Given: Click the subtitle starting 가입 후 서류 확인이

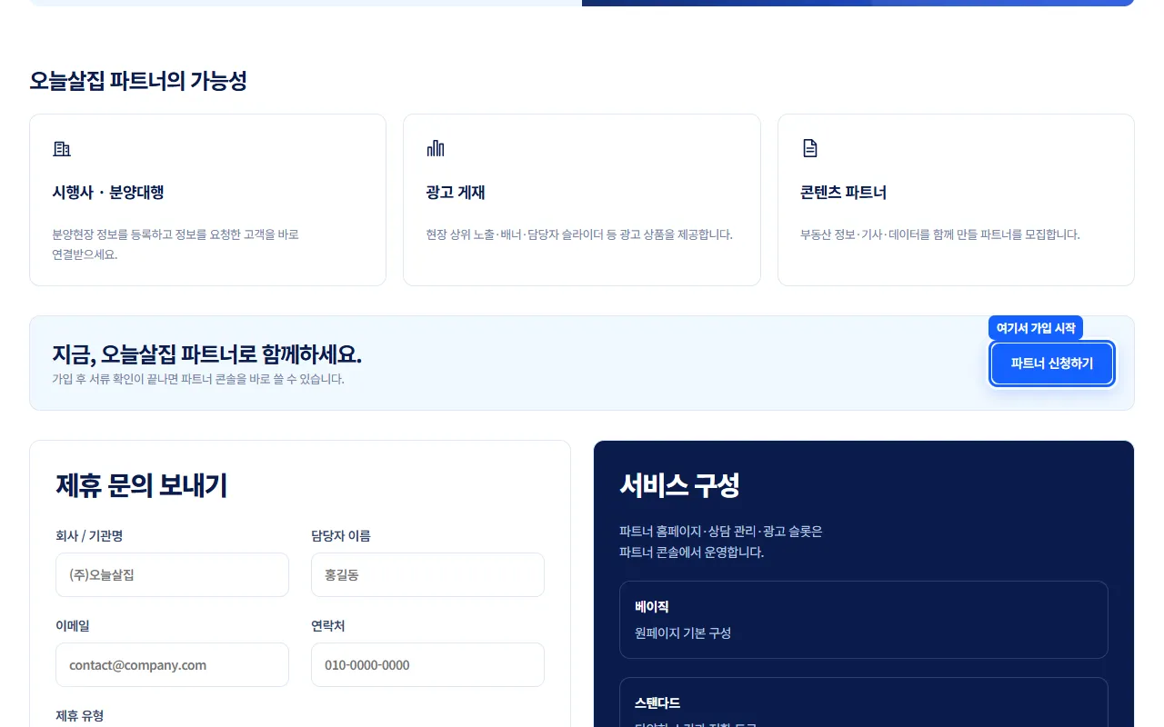Looking at the screenshot, I should click(198, 379).
